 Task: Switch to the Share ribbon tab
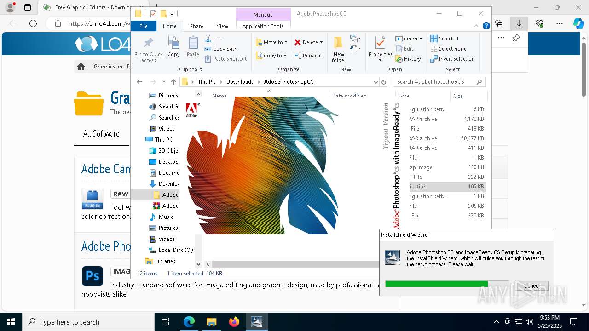click(x=196, y=26)
